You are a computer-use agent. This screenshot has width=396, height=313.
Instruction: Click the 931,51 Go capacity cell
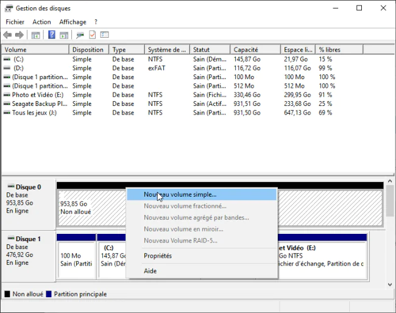tap(247, 104)
